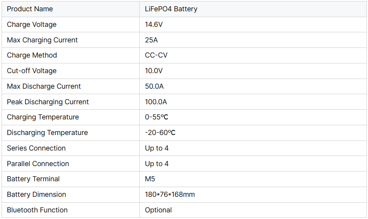This screenshot has height=219, width=368.
Task: Select the CC-CV value cell
Action: tap(156, 55)
